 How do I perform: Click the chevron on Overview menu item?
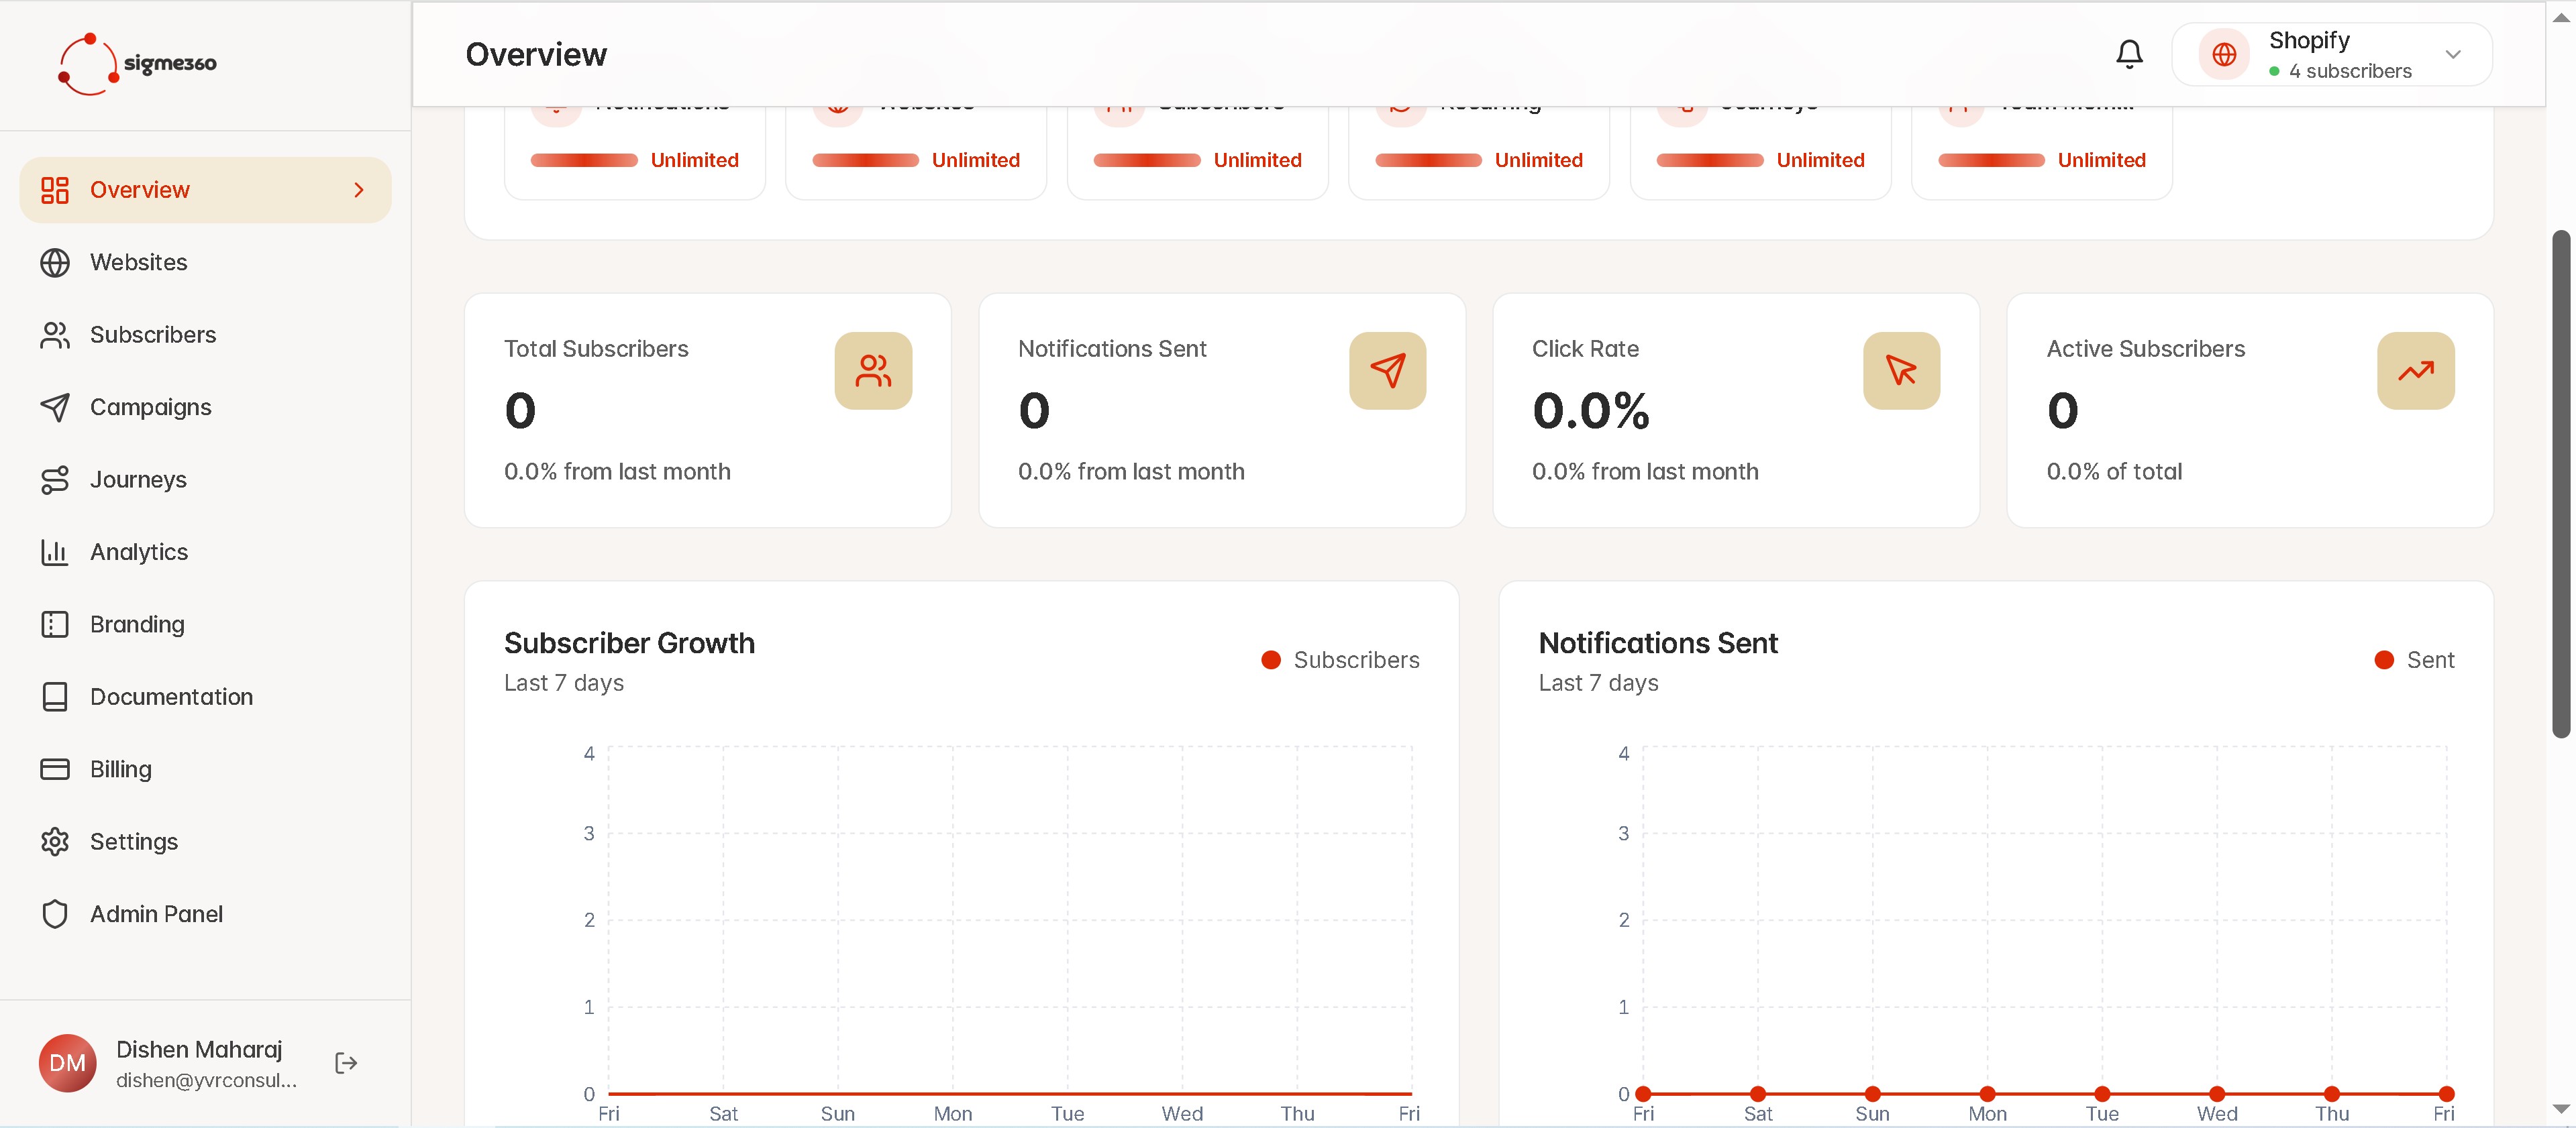[359, 190]
